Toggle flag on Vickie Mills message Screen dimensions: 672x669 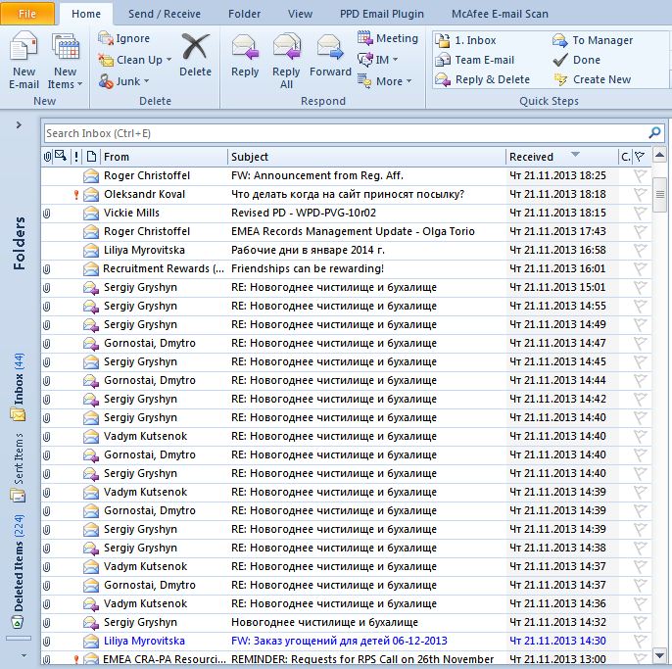coord(640,213)
